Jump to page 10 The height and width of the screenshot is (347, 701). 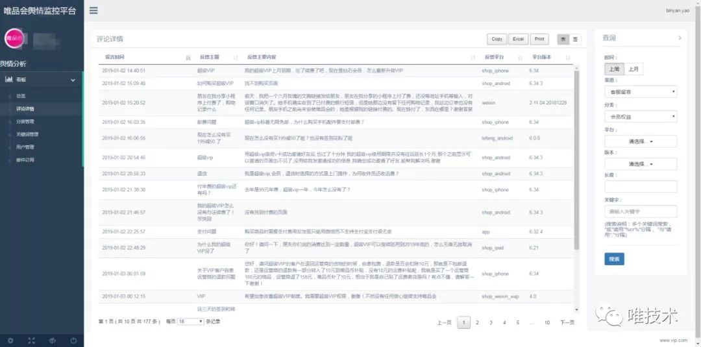click(x=547, y=322)
